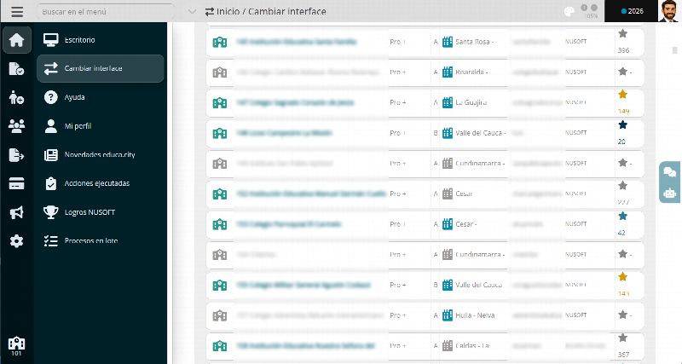The width and height of the screenshot is (682, 364).
Task: Open the chat bubbles panel on the right edge
Action: click(x=670, y=172)
